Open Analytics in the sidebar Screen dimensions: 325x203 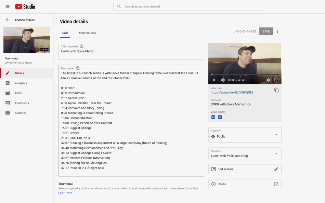point(27,83)
